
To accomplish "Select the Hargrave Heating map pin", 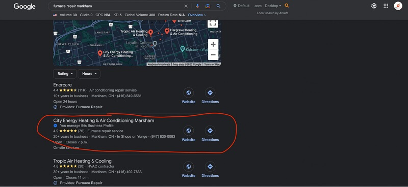I will tap(167, 32).
